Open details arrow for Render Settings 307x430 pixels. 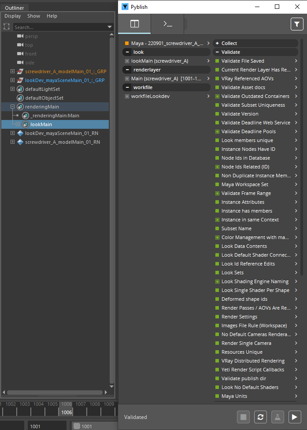pos(296,317)
